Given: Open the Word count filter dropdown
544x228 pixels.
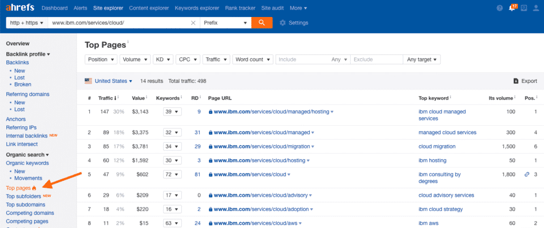Looking at the screenshot, I should pyautogui.click(x=252, y=59).
